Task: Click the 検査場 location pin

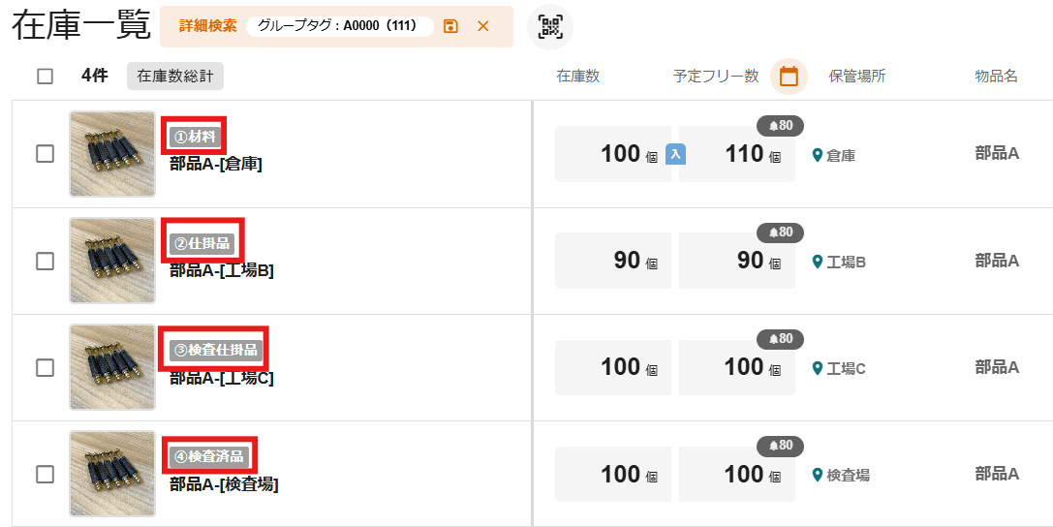Action: pos(818,475)
